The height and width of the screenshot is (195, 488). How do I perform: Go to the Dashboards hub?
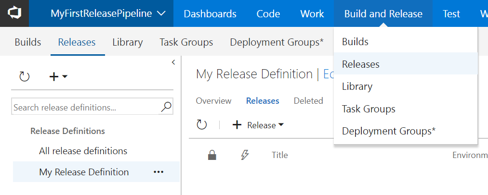click(x=210, y=13)
